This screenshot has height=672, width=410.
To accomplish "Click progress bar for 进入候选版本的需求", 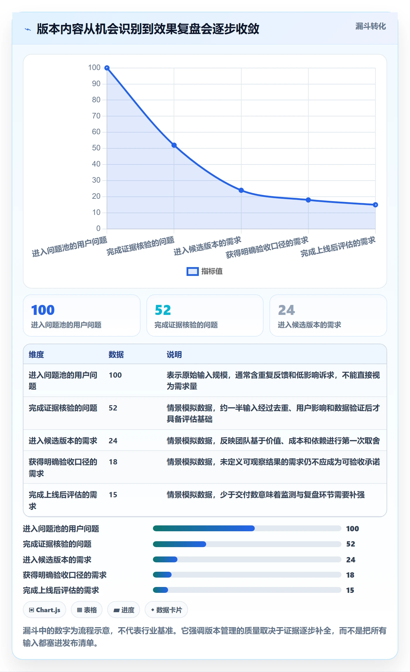I will [247, 559].
